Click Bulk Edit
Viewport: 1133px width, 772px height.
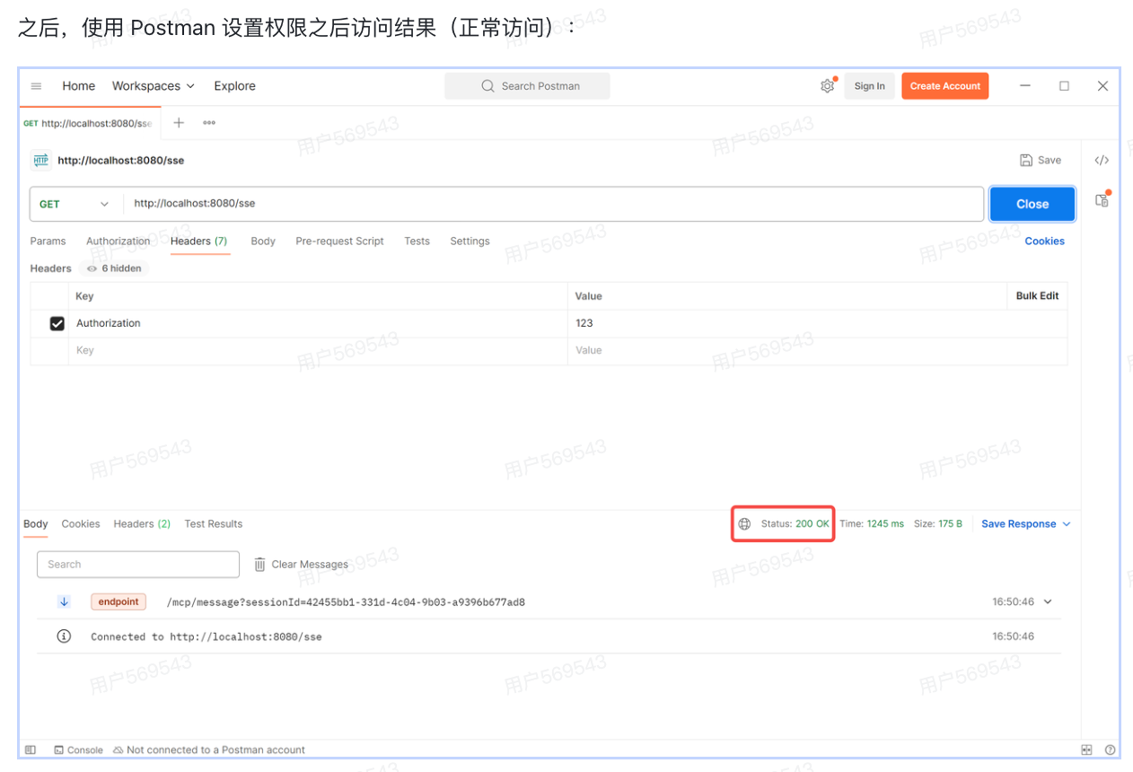[1037, 296]
